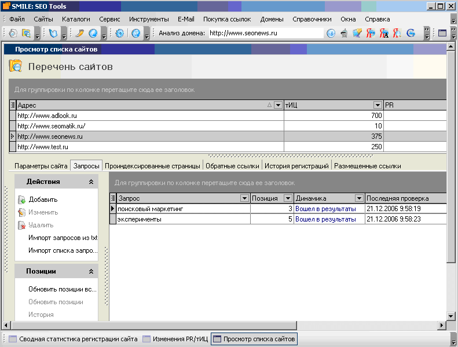Click the Добавить icon in Действия panel
Viewport: 458px width, 347px height.
pyautogui.click(x=21, y=200)
